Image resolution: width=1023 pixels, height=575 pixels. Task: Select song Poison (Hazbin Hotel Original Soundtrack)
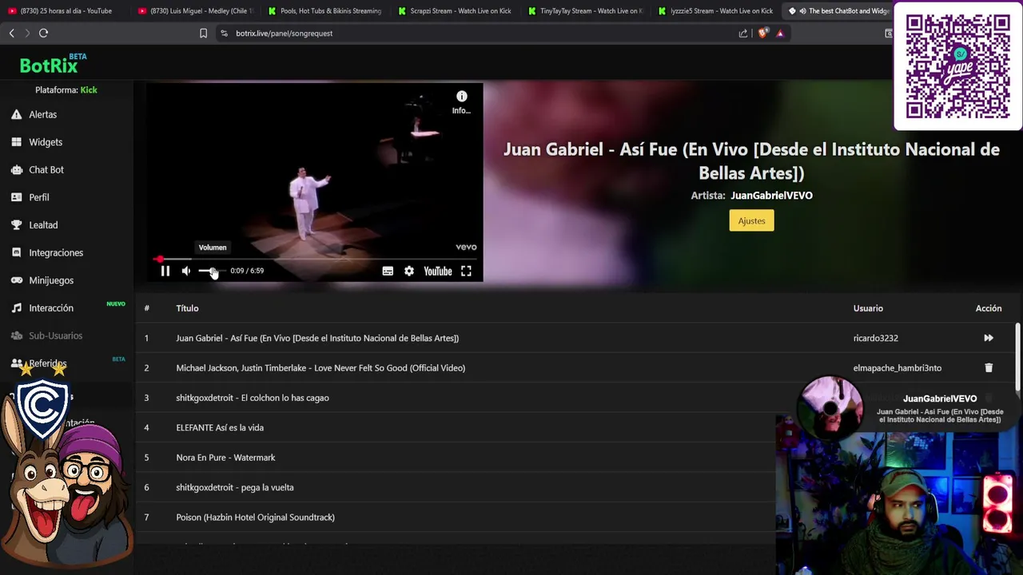click(x=255, y=517)
